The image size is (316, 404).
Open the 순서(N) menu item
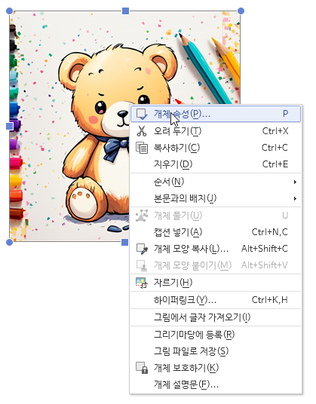pyautogui.click(x=216, y=182)
